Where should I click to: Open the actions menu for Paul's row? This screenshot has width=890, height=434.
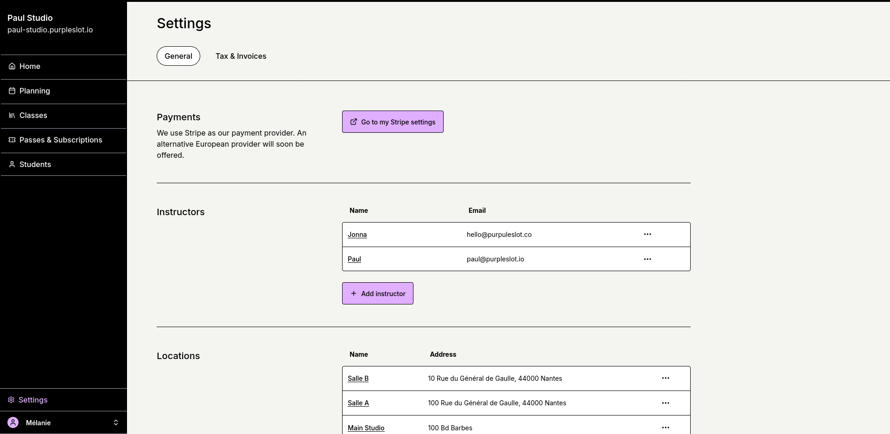tap(648, 259)
